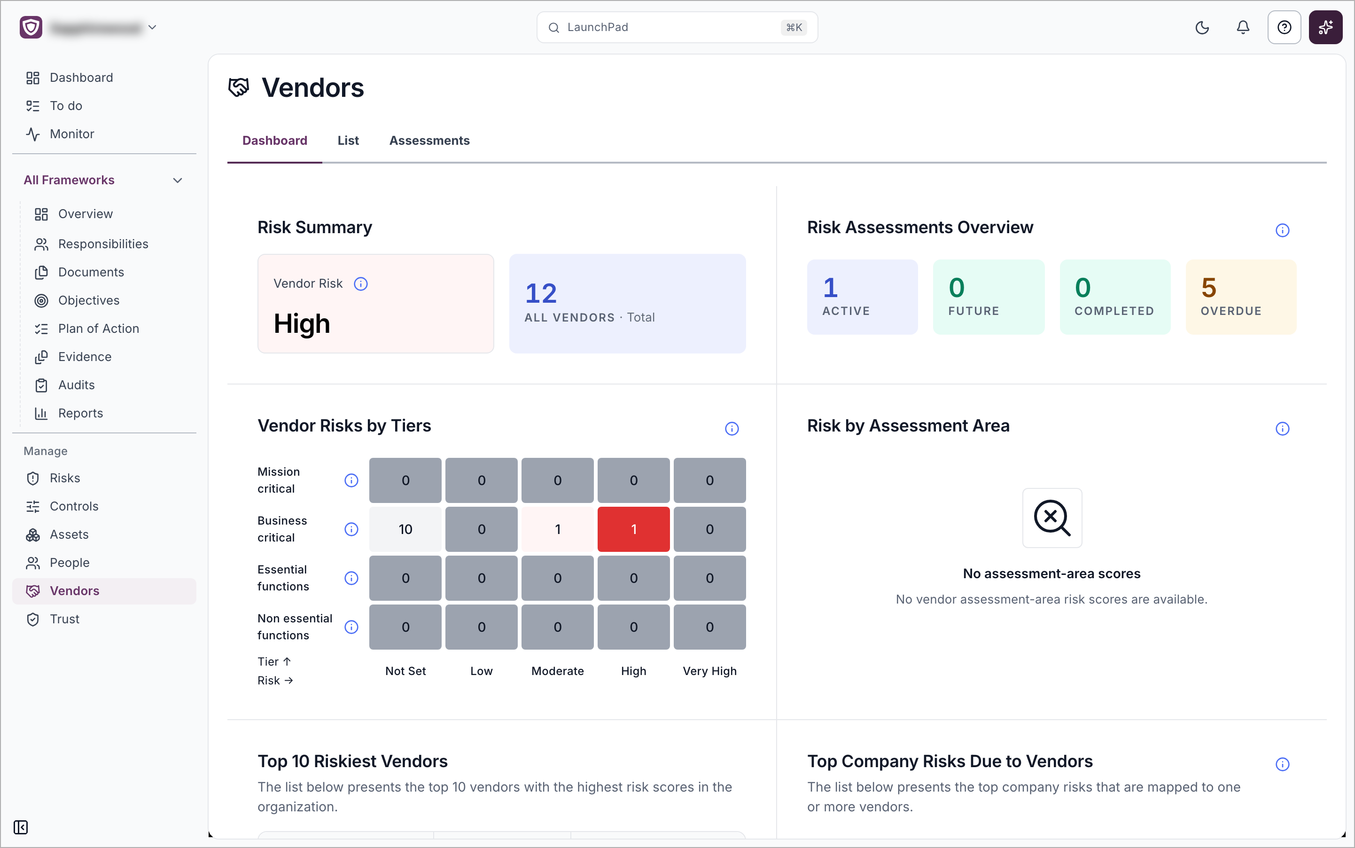Go to Monitor in sidebar
1355x848 pixels.
(104, 134)
